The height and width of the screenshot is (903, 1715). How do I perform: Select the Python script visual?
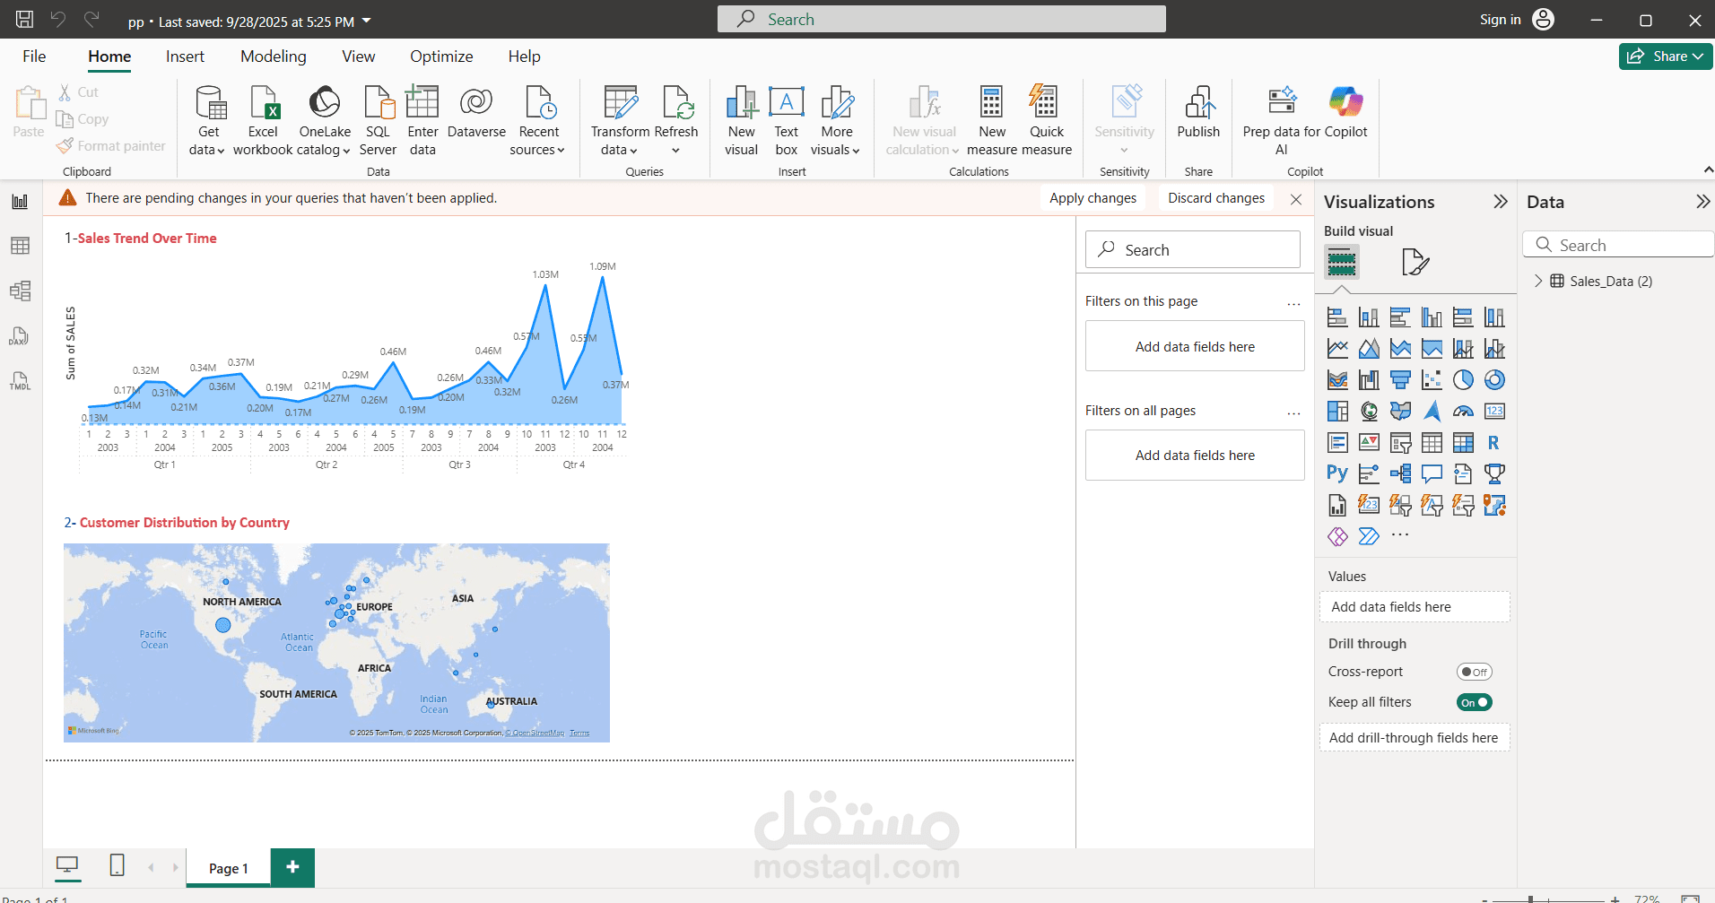(1337, 473)
